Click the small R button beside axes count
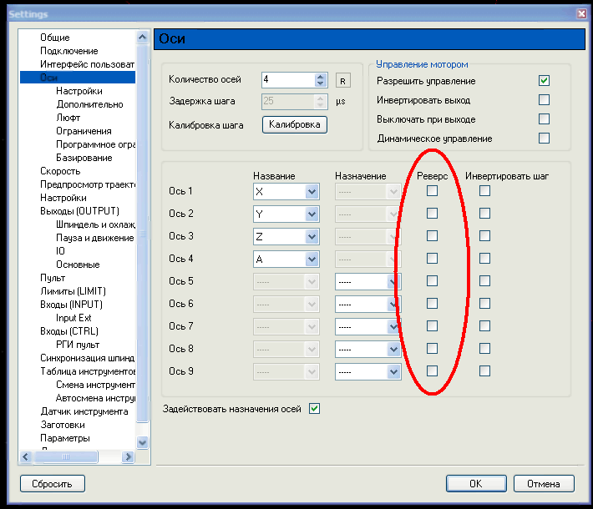The image size is (593, 509). click(343, 80)
